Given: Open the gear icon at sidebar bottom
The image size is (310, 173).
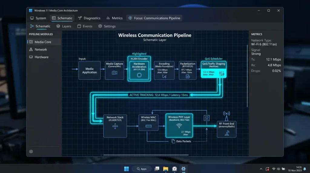Looking at the screenshot, I should pos(31,152).
